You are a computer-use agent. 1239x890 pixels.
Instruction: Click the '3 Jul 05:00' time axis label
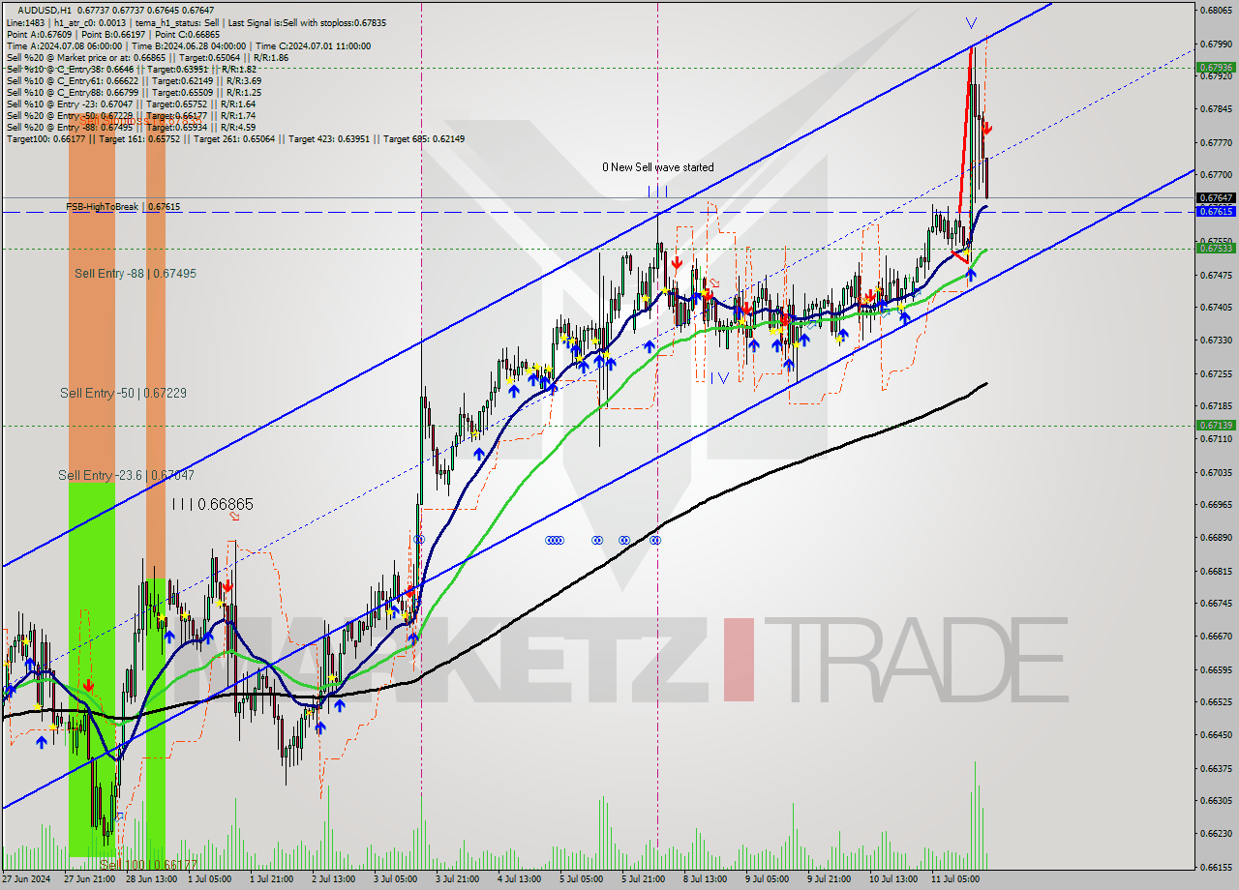396,879
